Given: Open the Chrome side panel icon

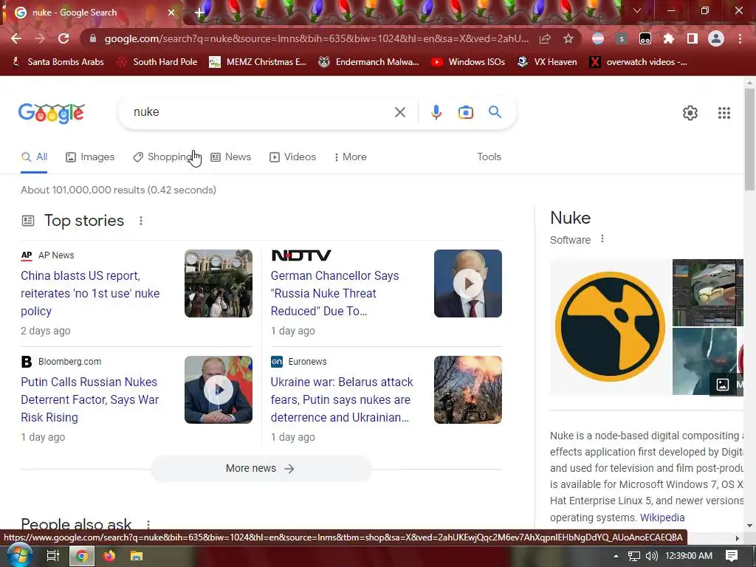Looking at the screenshot, I should (693, 38).
